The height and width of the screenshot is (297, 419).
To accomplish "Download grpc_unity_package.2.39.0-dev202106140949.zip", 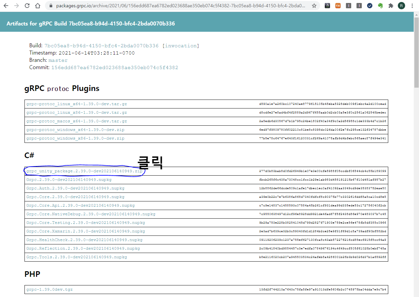I will coord(84,171).
